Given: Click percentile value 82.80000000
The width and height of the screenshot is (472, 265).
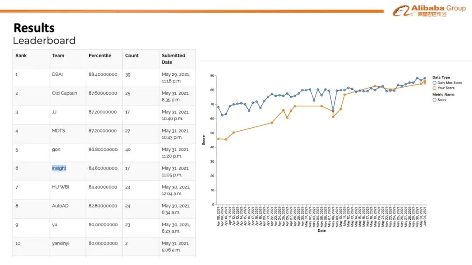Looking at the screenshot, I should (103, 206).
